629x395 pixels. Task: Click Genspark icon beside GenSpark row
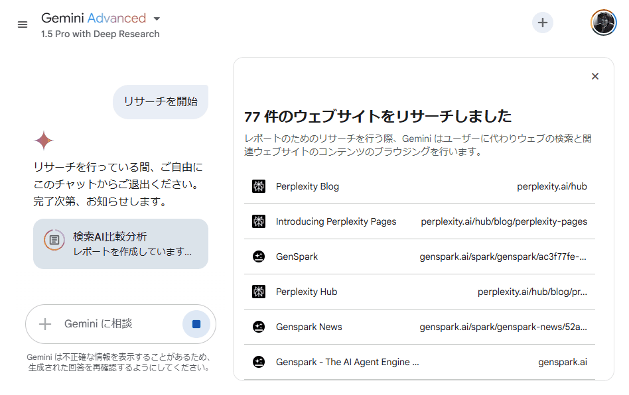coord(259,256)
